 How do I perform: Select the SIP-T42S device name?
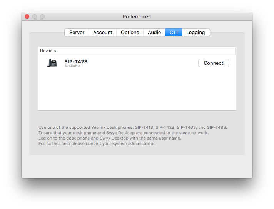pyautogui.click(x=76, y=61)
